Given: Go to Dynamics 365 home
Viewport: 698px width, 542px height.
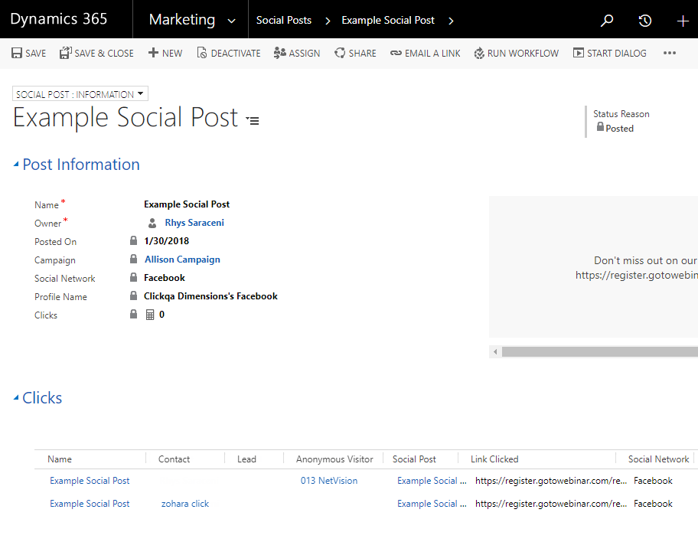Looking at the screenshot, I should coord(59,19).
